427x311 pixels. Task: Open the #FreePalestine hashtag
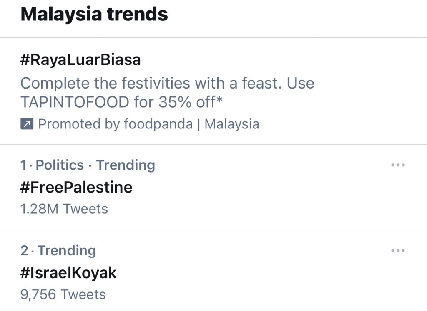76,188
